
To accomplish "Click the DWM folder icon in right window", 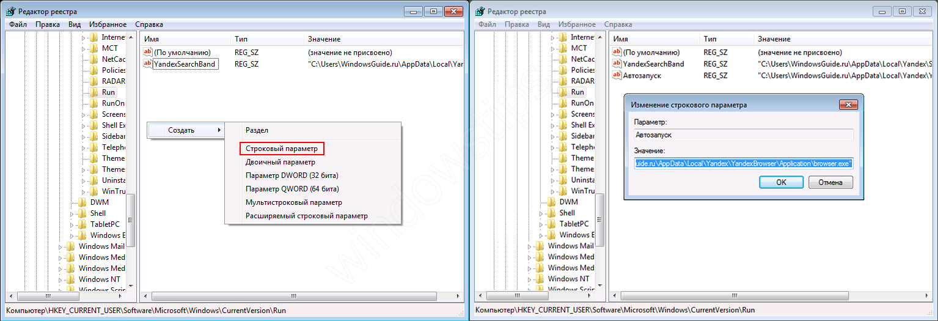I will [552, 202].
